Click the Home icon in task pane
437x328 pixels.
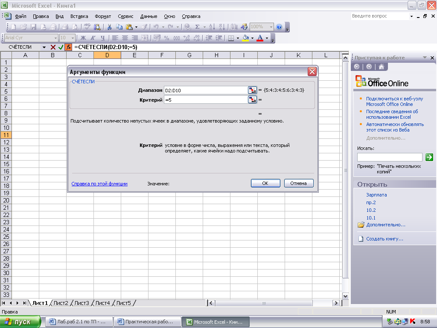(x=381, y=67)
